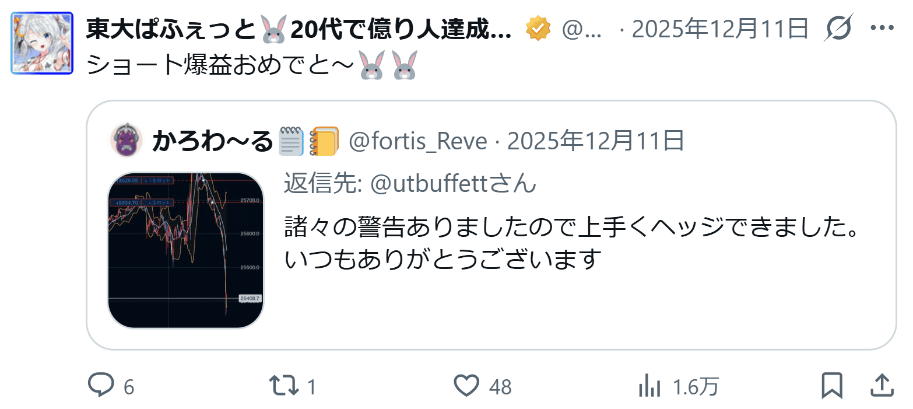Like the post with the heart icon
This screenshot has height=409, width=913.
click(x=466, y=386)
